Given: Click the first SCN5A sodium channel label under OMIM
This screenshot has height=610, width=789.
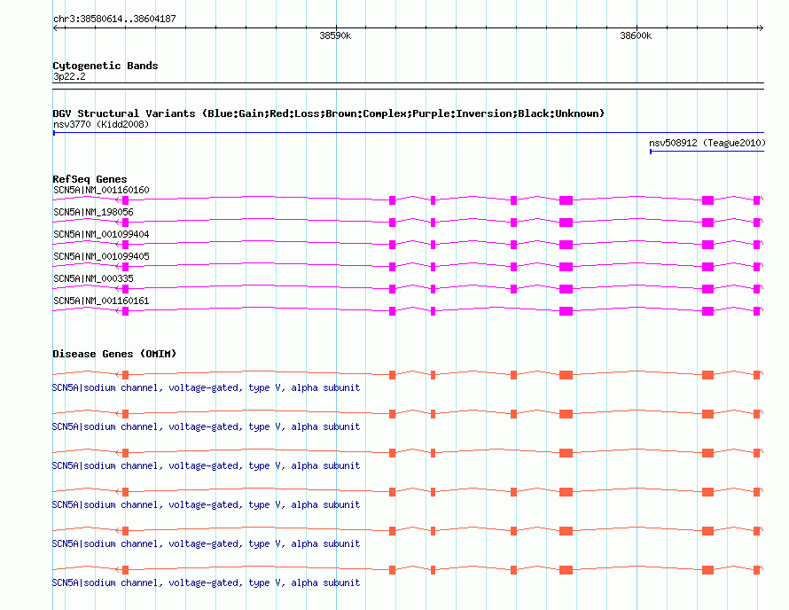Looking at the screenshot, I should [207, 387].
